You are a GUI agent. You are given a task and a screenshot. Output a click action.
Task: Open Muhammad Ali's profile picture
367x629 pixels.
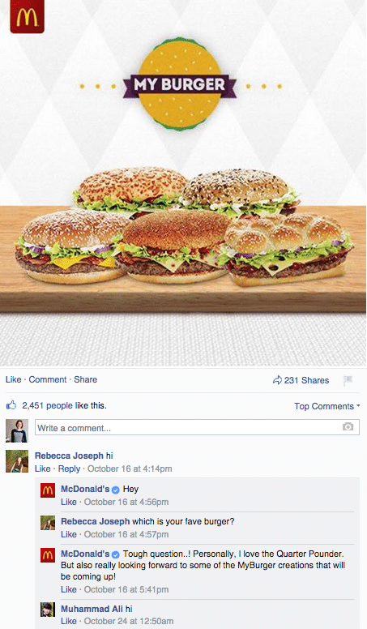(x=48, y=610)
